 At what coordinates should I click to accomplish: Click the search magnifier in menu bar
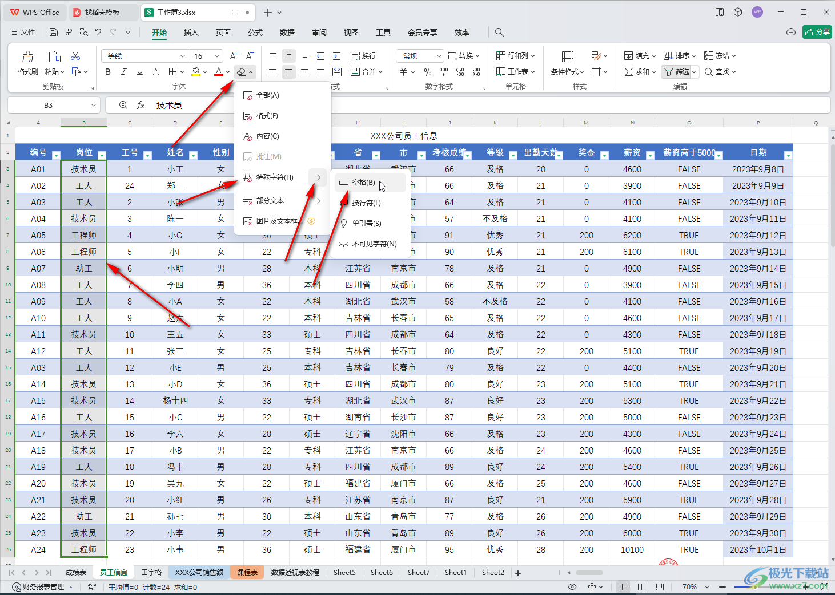499,33
